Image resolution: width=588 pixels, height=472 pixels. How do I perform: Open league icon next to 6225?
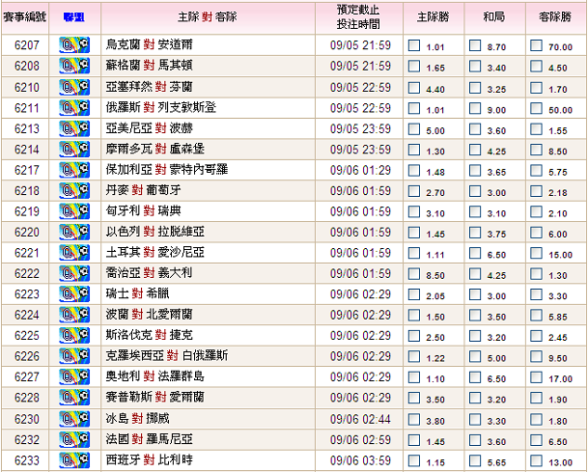click(74, 335)
